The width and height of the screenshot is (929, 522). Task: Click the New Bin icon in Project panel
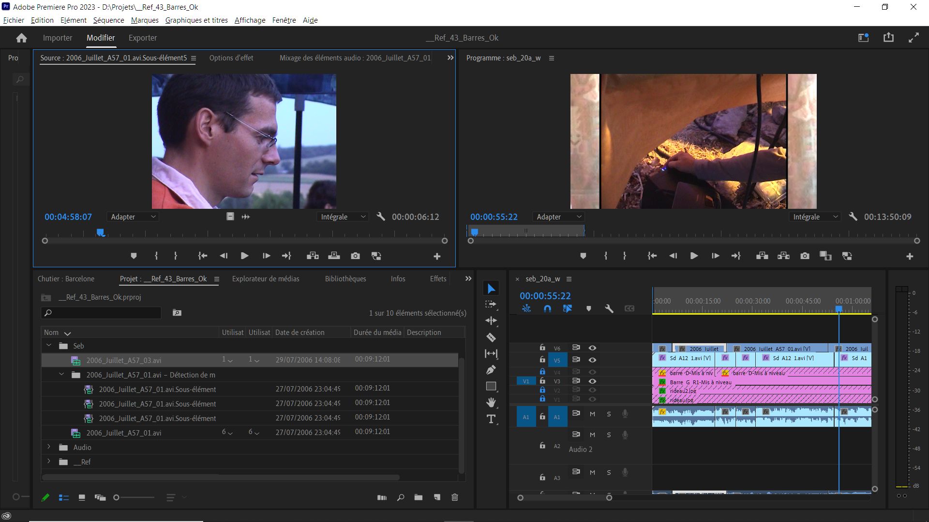click(418, 497)
